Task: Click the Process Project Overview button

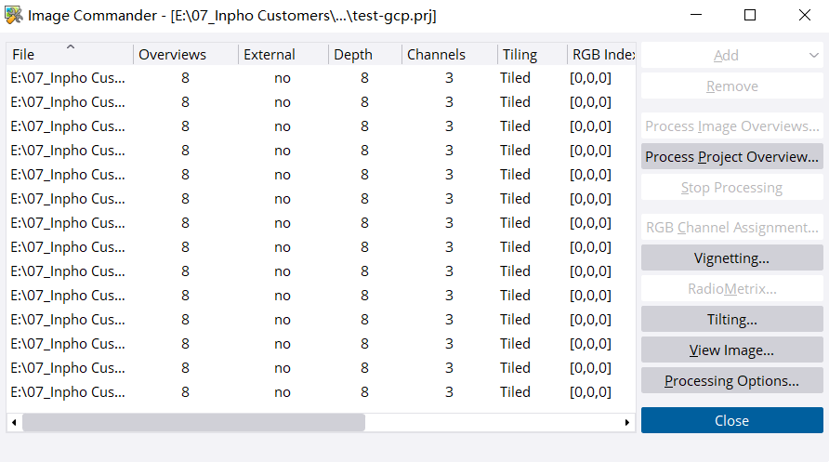Action: (x=731, y=157)
